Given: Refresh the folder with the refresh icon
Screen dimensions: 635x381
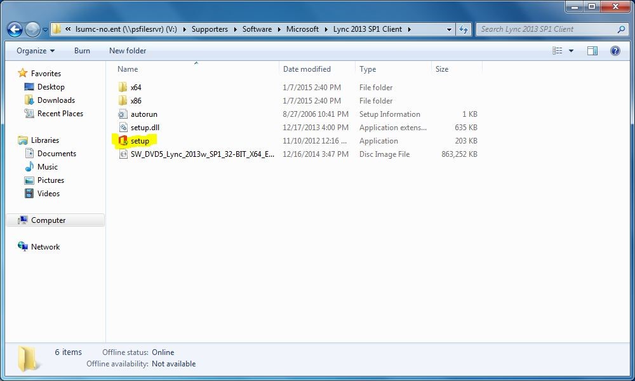Looking at the screenshot, I should click(464, 29).
